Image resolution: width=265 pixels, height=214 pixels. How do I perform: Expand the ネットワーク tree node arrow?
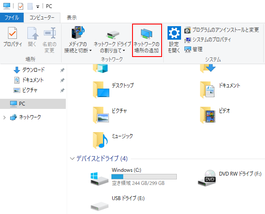5,117
